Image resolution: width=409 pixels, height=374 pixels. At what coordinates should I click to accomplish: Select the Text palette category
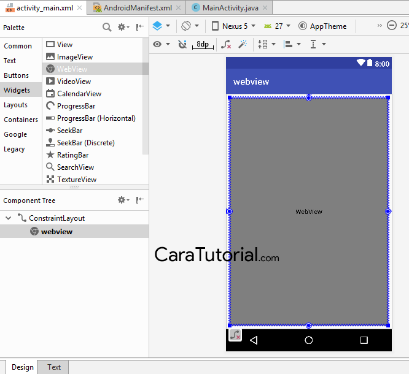[x=21, y=61]
